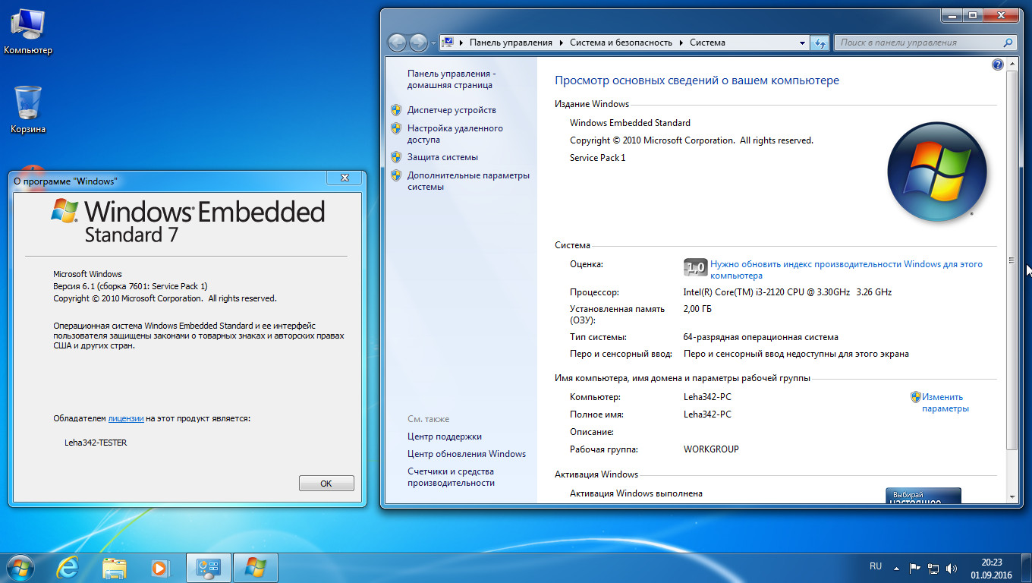The height and width of the screenshot is (583, 1032).
Task: Open Центр обновления Windows link
Action: click(x=467, y=454)
